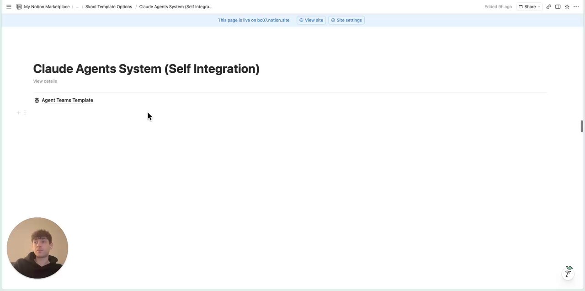This screenshot has height=291, width=585.
Task: Open the sidebar hamburger menu
Action: pos(9,7)
